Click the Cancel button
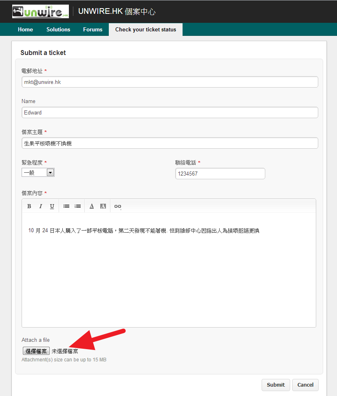337x396 pixels. click(x=305, y=385)
